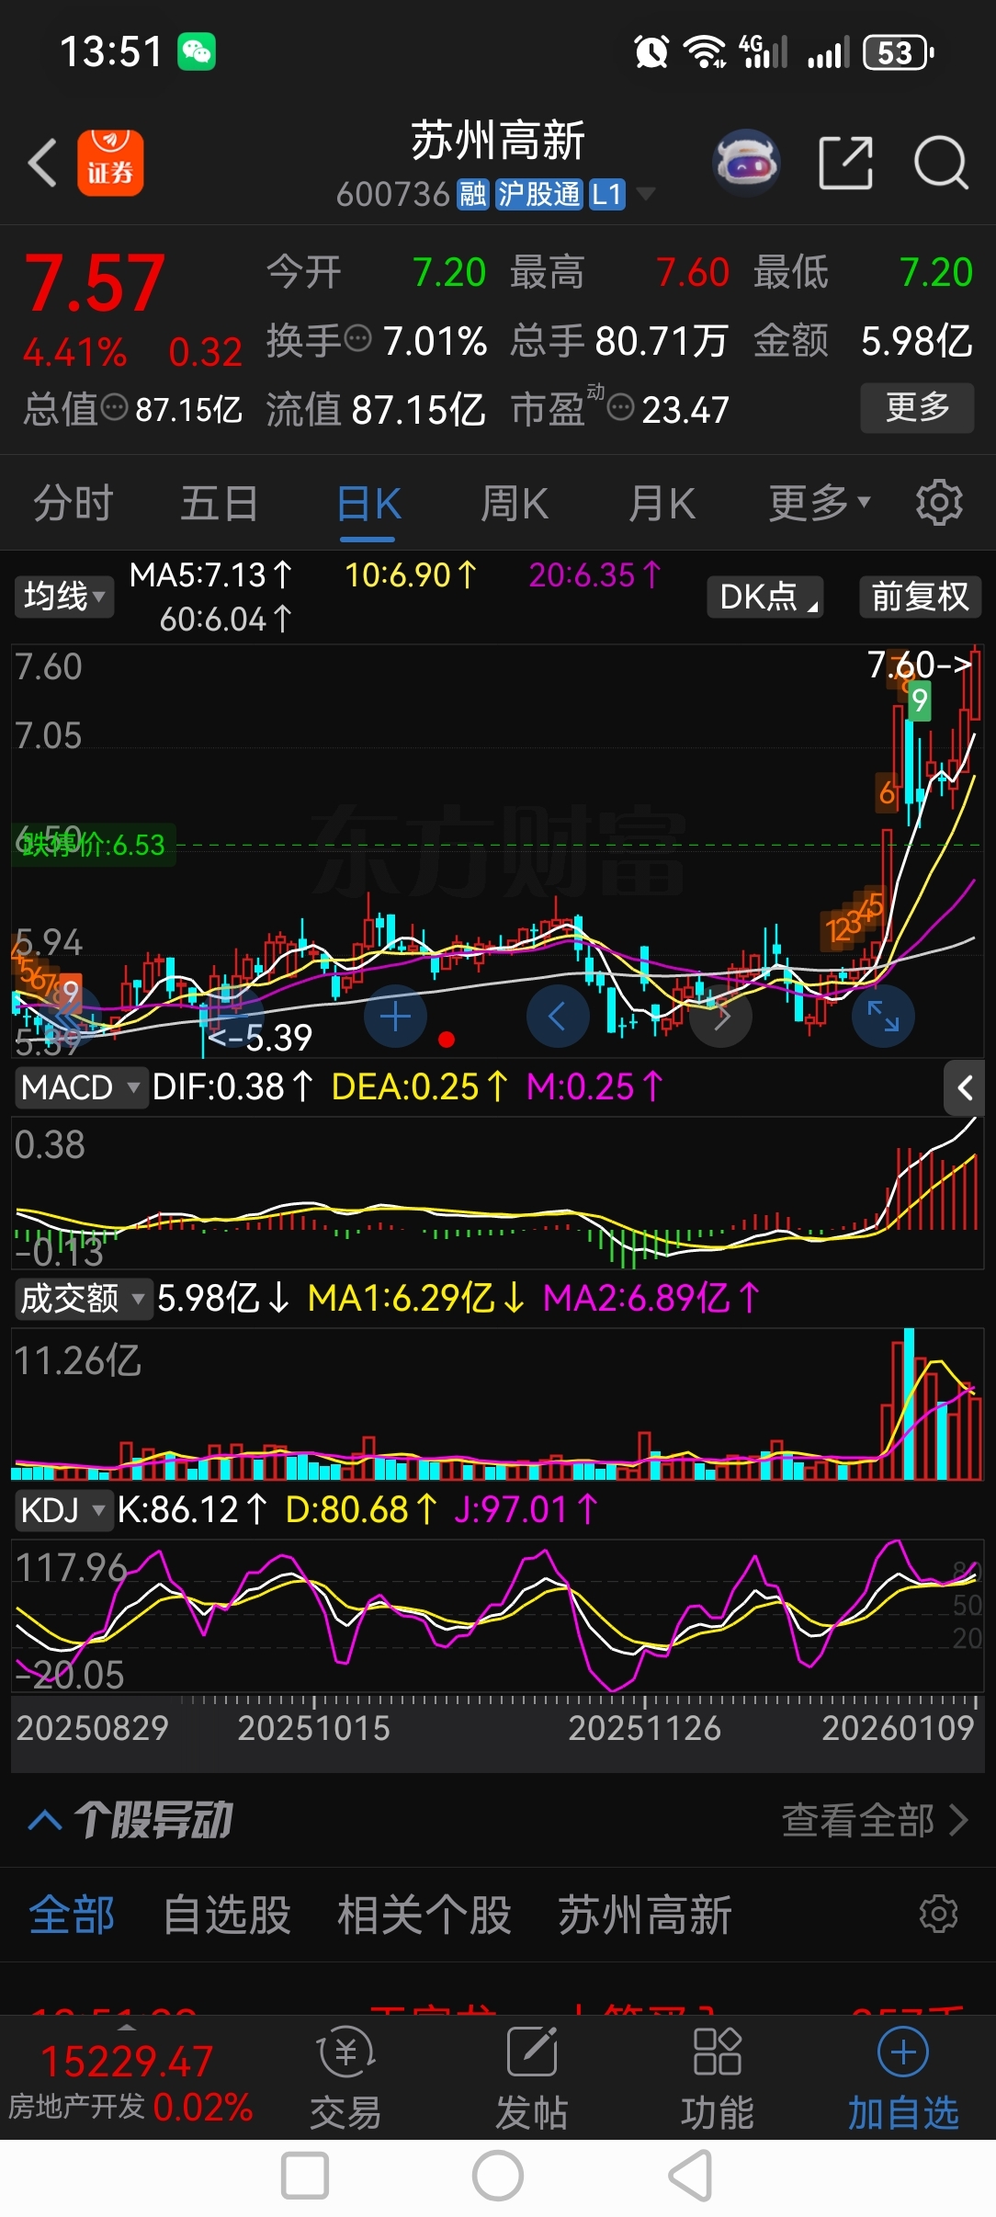Viewport: 996px width, 2217px height.
Task: Expand stock code dropdown arrow beside L1
Action: click(646, 194)
